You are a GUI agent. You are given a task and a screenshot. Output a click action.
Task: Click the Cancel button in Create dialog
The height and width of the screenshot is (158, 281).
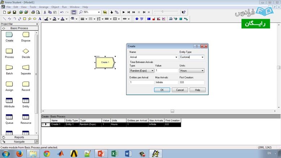[x=180, y=90]
